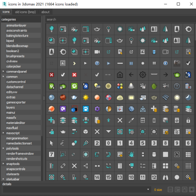Toggle the eye preview button
The width and height of the screenshot is (196, 196).
point(192,189)
